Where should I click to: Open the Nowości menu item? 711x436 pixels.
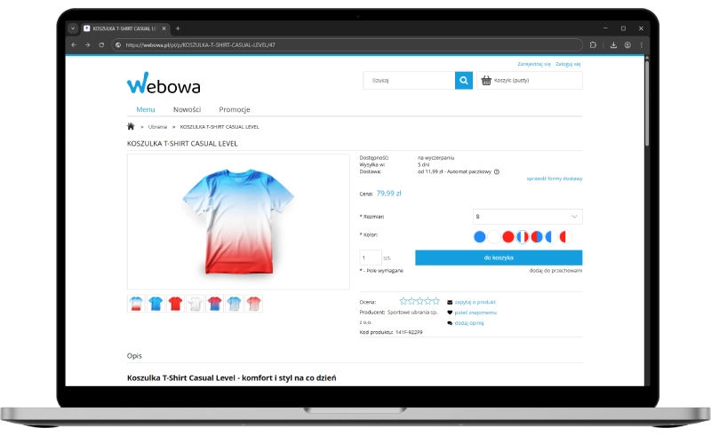[x=187, y=110]
